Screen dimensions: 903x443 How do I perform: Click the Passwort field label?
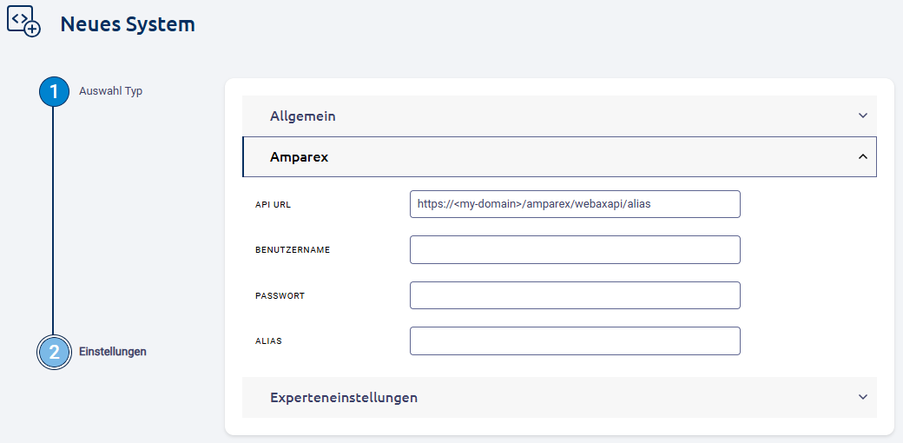280,295
